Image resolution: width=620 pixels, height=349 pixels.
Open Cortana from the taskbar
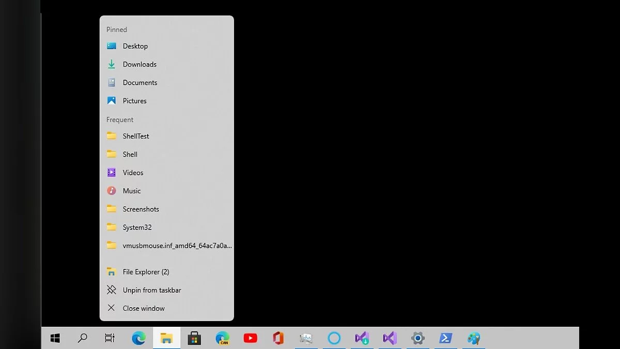[334, 338]
